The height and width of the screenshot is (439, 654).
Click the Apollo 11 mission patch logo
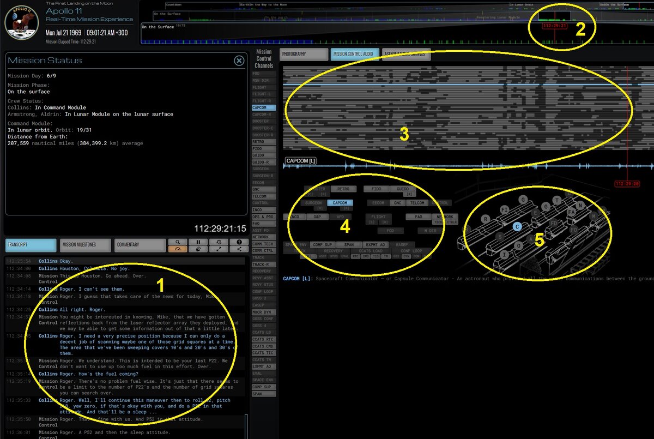pyautogui.click(x=21, y=22)
